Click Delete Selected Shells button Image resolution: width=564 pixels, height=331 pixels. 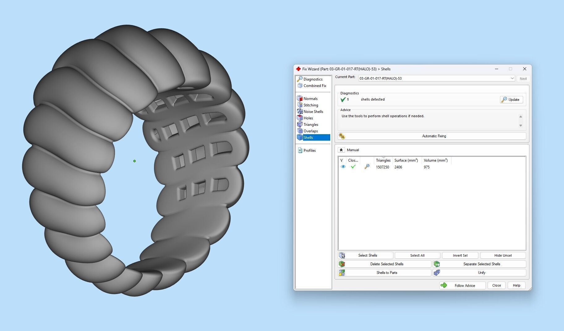click(x=384, y=264)
